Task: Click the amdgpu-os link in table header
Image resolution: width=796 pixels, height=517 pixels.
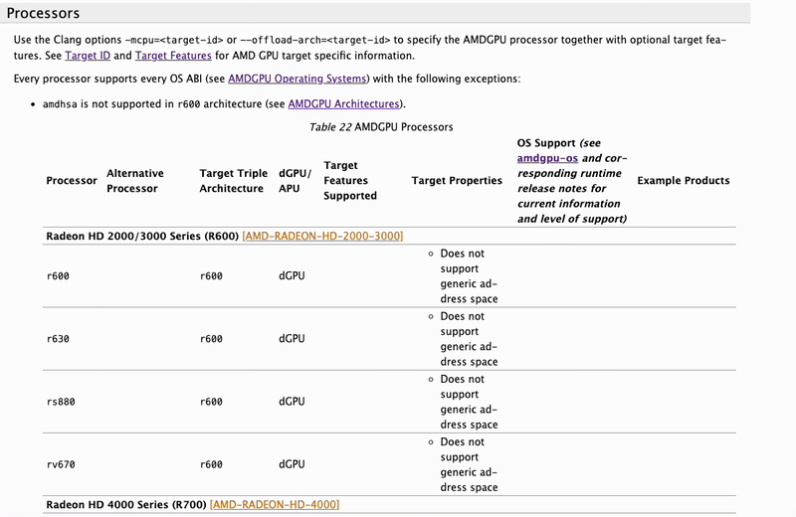Action: (546, 158)
